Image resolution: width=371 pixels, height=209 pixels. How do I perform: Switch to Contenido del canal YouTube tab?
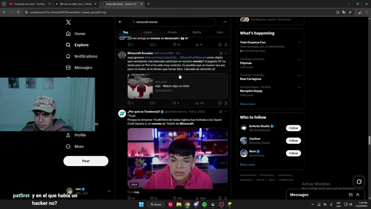29,4
